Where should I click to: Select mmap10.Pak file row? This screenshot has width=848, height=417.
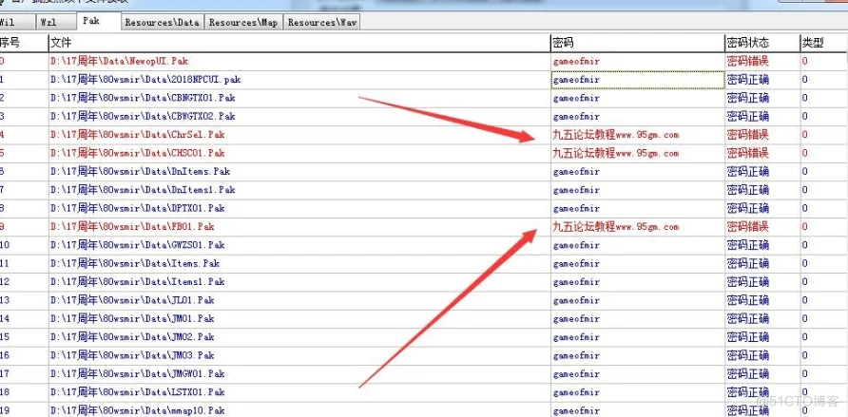click(137, 410)
